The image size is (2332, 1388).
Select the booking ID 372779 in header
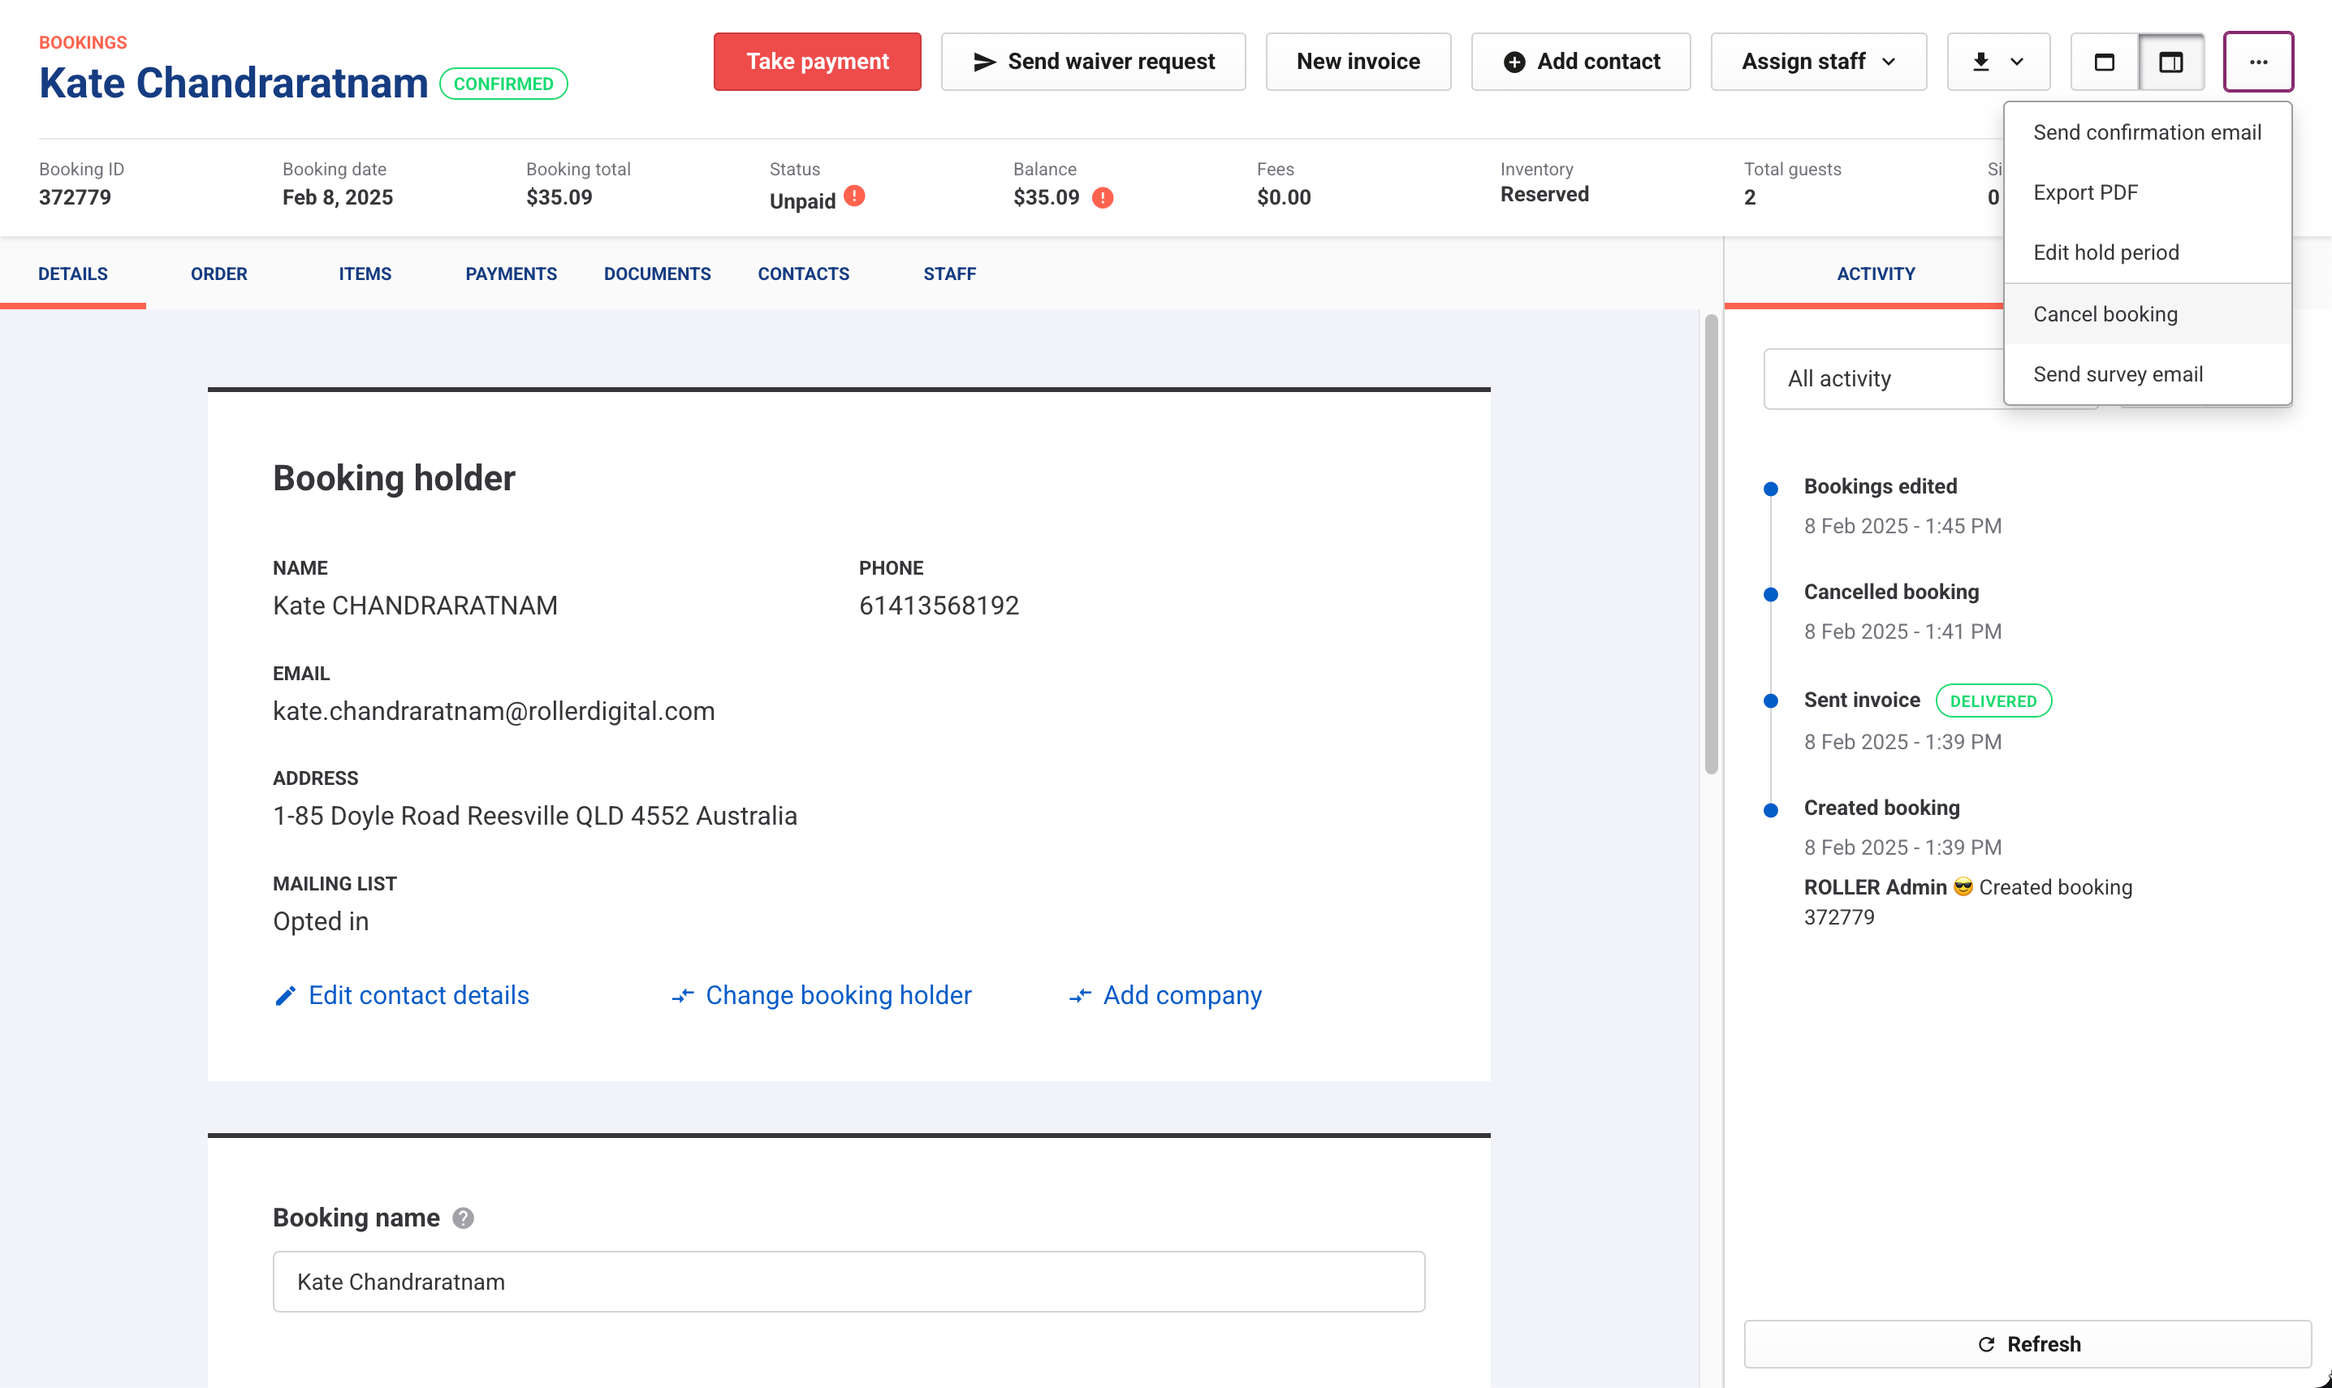tap(75, 197)
